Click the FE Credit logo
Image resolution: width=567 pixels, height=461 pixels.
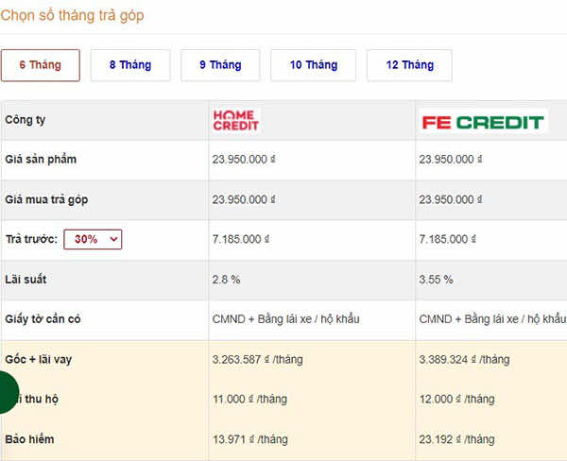[483, 122]
